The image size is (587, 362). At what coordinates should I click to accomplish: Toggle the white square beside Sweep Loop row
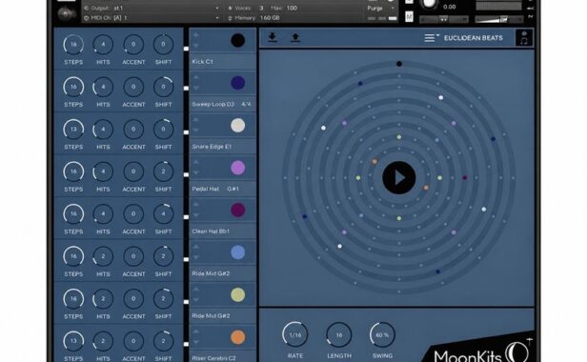coord(186,89)
